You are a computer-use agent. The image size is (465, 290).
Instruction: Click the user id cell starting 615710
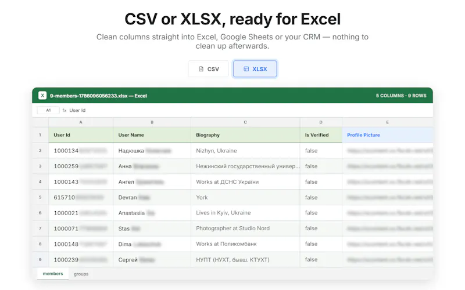(x=81, y=197)
